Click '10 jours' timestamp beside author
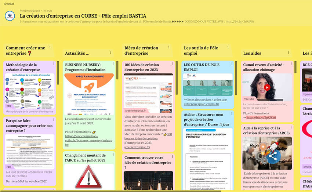The image size is (312, 192). (48, 11)
